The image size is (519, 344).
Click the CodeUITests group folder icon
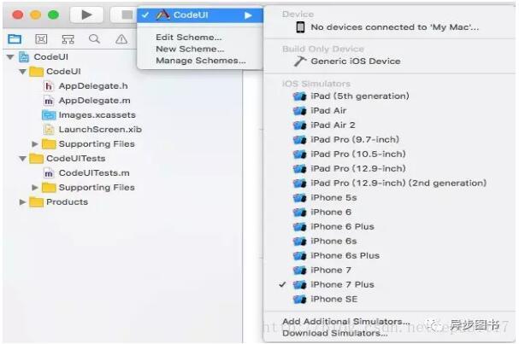tap(36, 159)
